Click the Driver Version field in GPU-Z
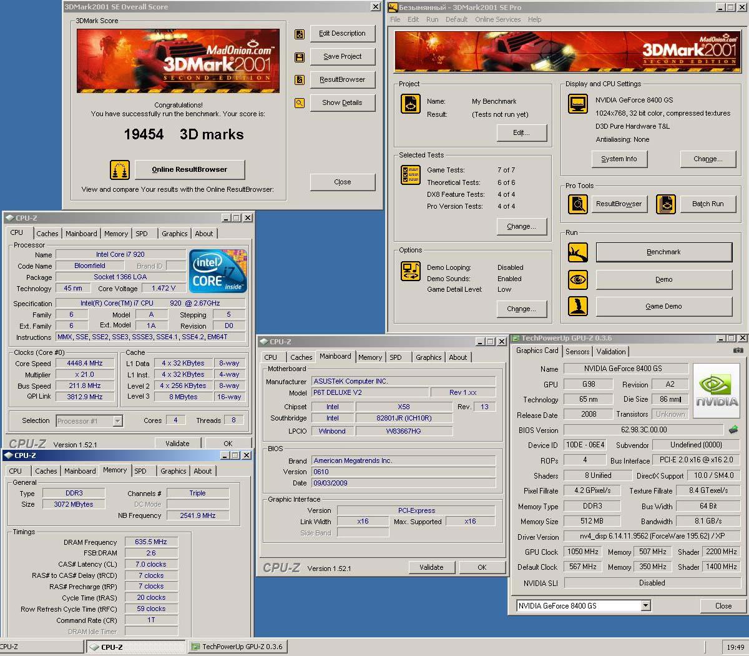 (651, 536)
